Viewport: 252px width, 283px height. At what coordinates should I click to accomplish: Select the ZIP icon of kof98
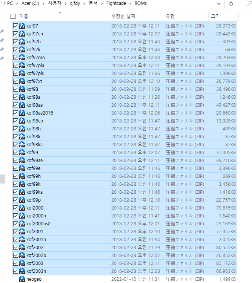(x=22, y=89)
